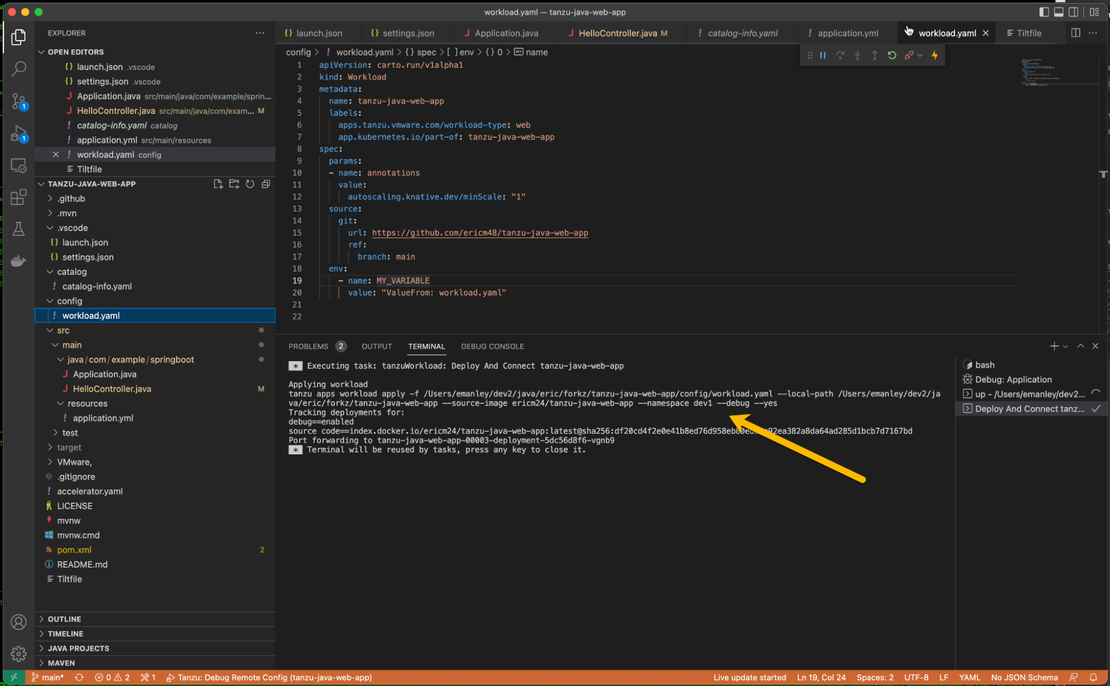Open Run and Debug view
Viewport: 1110px width, 686px height.
[x=18, y=134]
